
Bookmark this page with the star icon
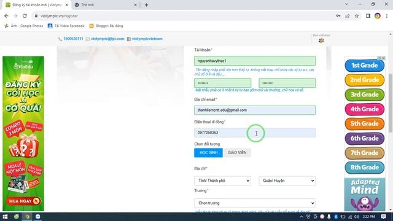(x=357, y=16)
